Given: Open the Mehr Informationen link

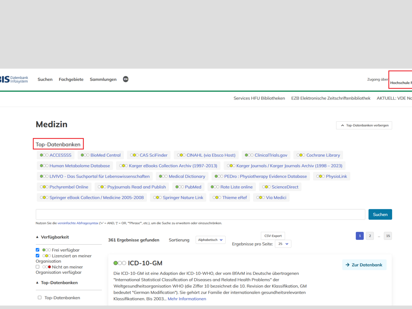Looking at the screenshot, I should (x=187, y=299).
